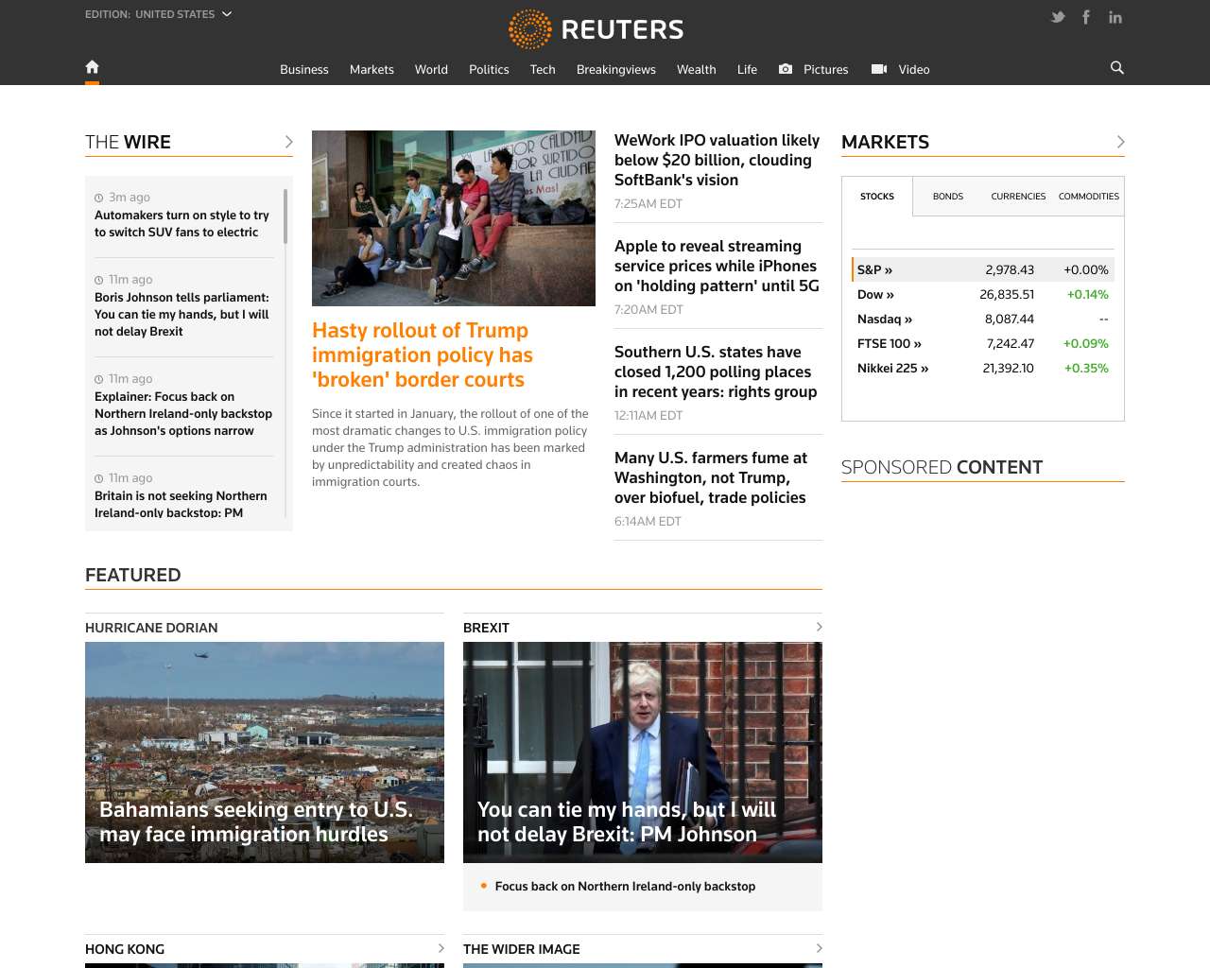Click the Video nav label

click(x=914, y=69)
